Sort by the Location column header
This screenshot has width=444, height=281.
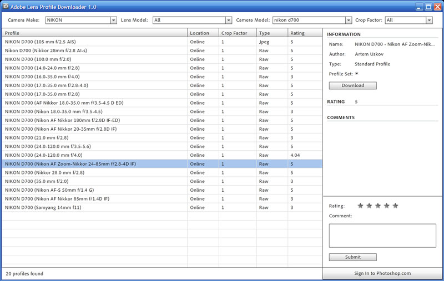click(x=203, y=33)
